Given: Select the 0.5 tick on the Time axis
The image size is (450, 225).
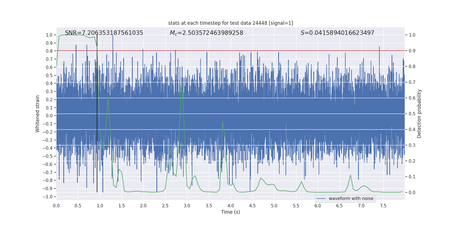Looking at the screenshot, I should click(78, 206).
